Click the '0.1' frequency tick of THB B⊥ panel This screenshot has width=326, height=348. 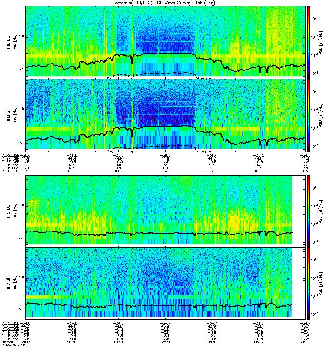click(x=21, y=69)
